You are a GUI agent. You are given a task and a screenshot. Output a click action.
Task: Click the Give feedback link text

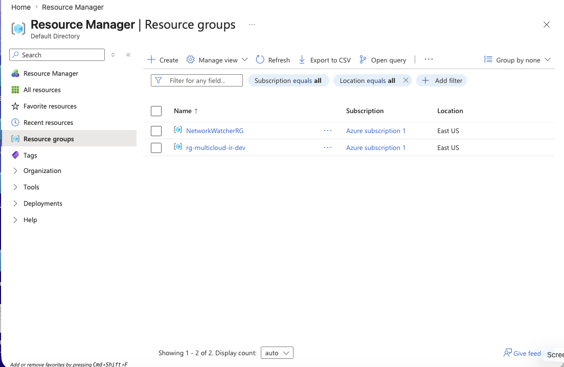(527, 353)
